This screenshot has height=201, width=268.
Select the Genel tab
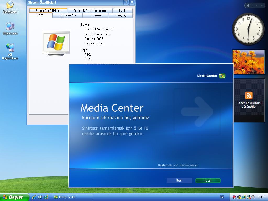coord(41,15)
